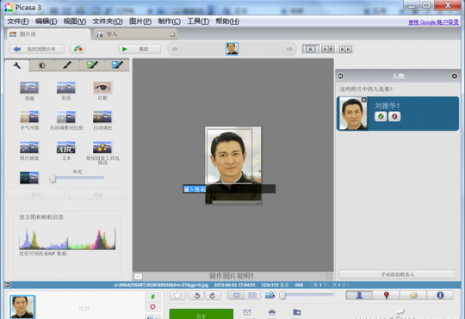Screen dimensions: 465x319
Task: Click the 制作图片说明 caption area
Action: [231, 276]
